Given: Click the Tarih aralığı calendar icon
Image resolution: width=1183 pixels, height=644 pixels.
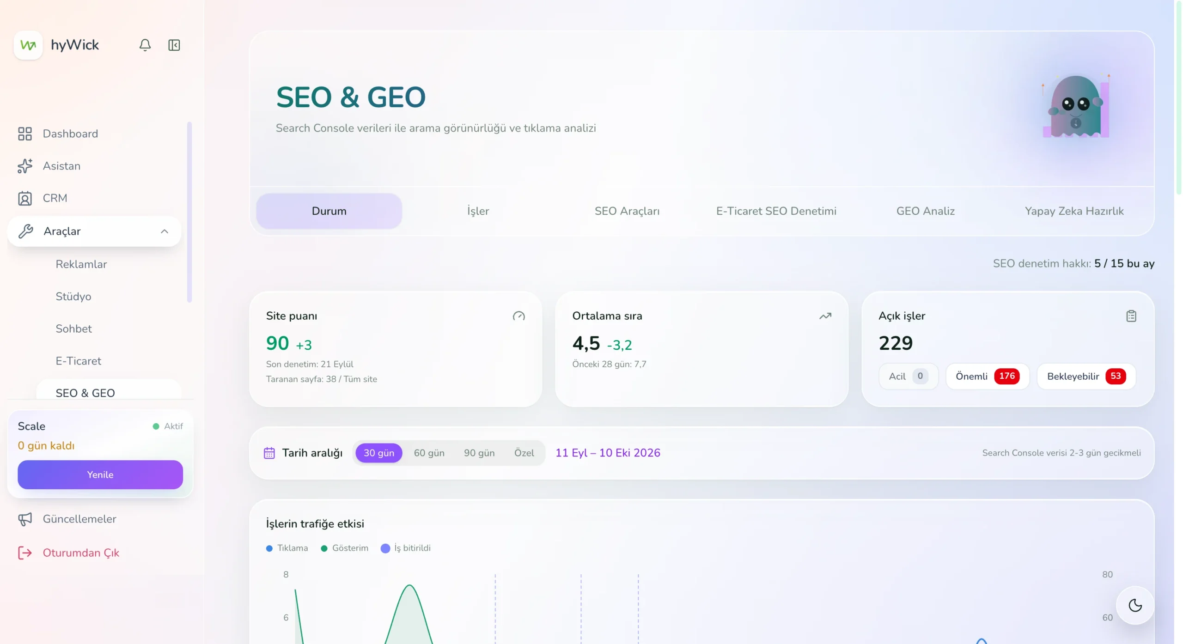Looking at the screenshot, I should pos(269,453).
